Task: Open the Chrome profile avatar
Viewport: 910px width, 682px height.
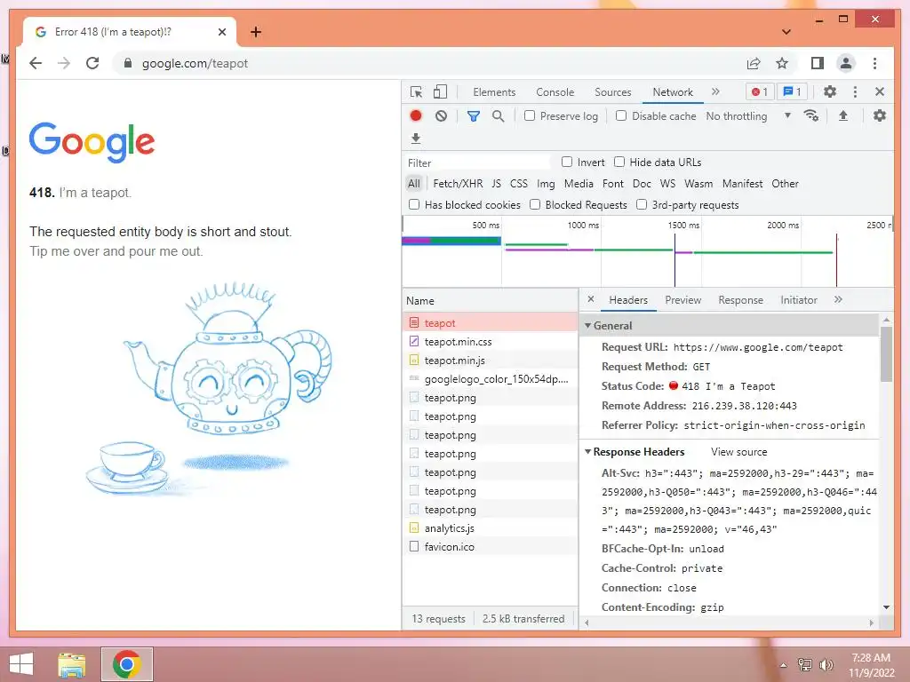Action: click(x=846, y=63)
